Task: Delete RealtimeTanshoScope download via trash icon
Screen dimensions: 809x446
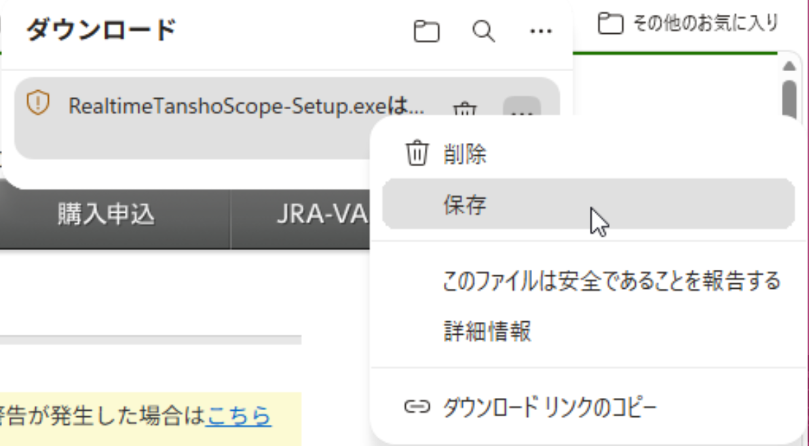Action: point(464,109)
